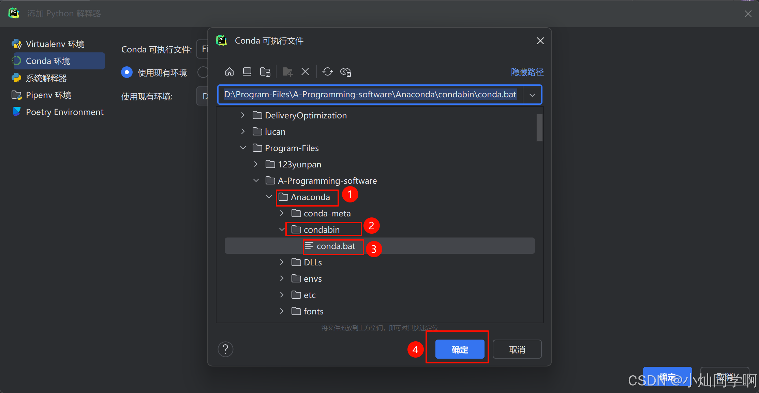The image size is (759, 393).
Task: Select Virtualenv 环境 in sidebar
Action: [x=55, y=44]
